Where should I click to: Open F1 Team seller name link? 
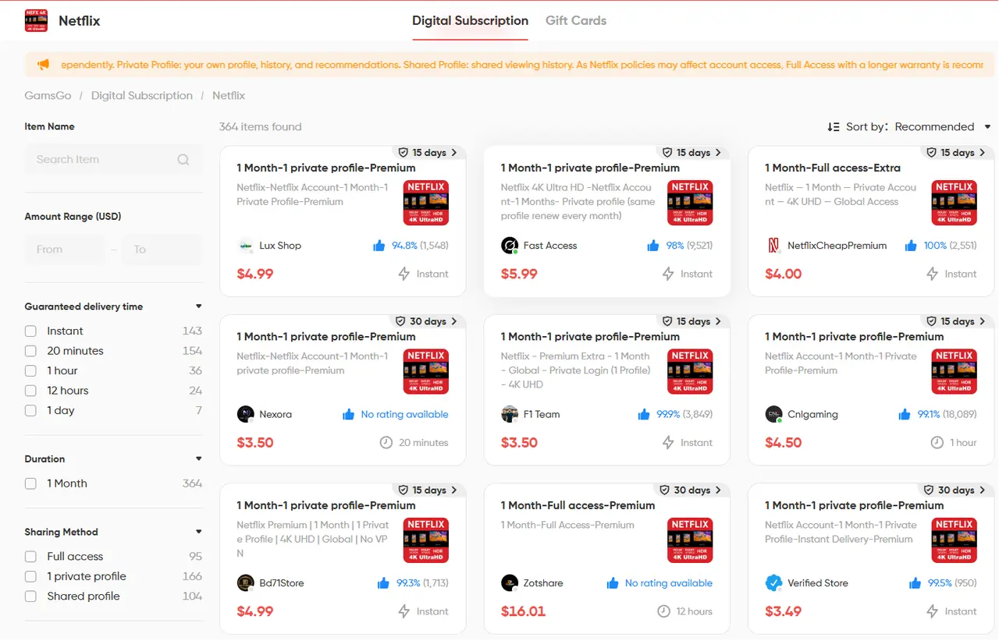point(542,414)
